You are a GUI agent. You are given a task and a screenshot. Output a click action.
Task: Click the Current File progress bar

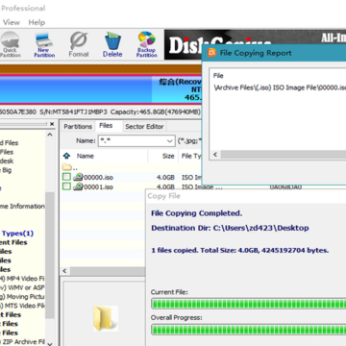click(x=248, y=304)
